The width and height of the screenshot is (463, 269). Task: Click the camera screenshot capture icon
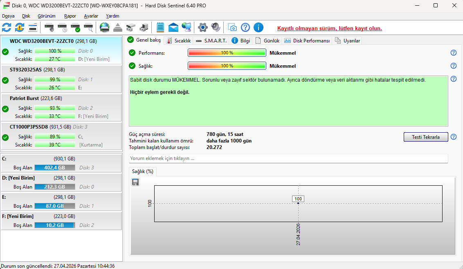tap(232, 27)
